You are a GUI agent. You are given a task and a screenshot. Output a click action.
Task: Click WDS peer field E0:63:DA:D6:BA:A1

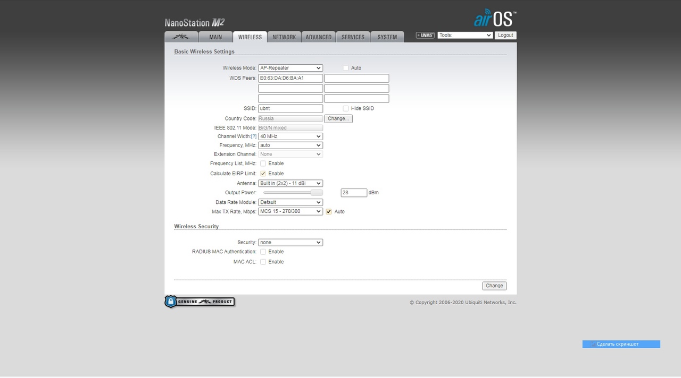290,78
